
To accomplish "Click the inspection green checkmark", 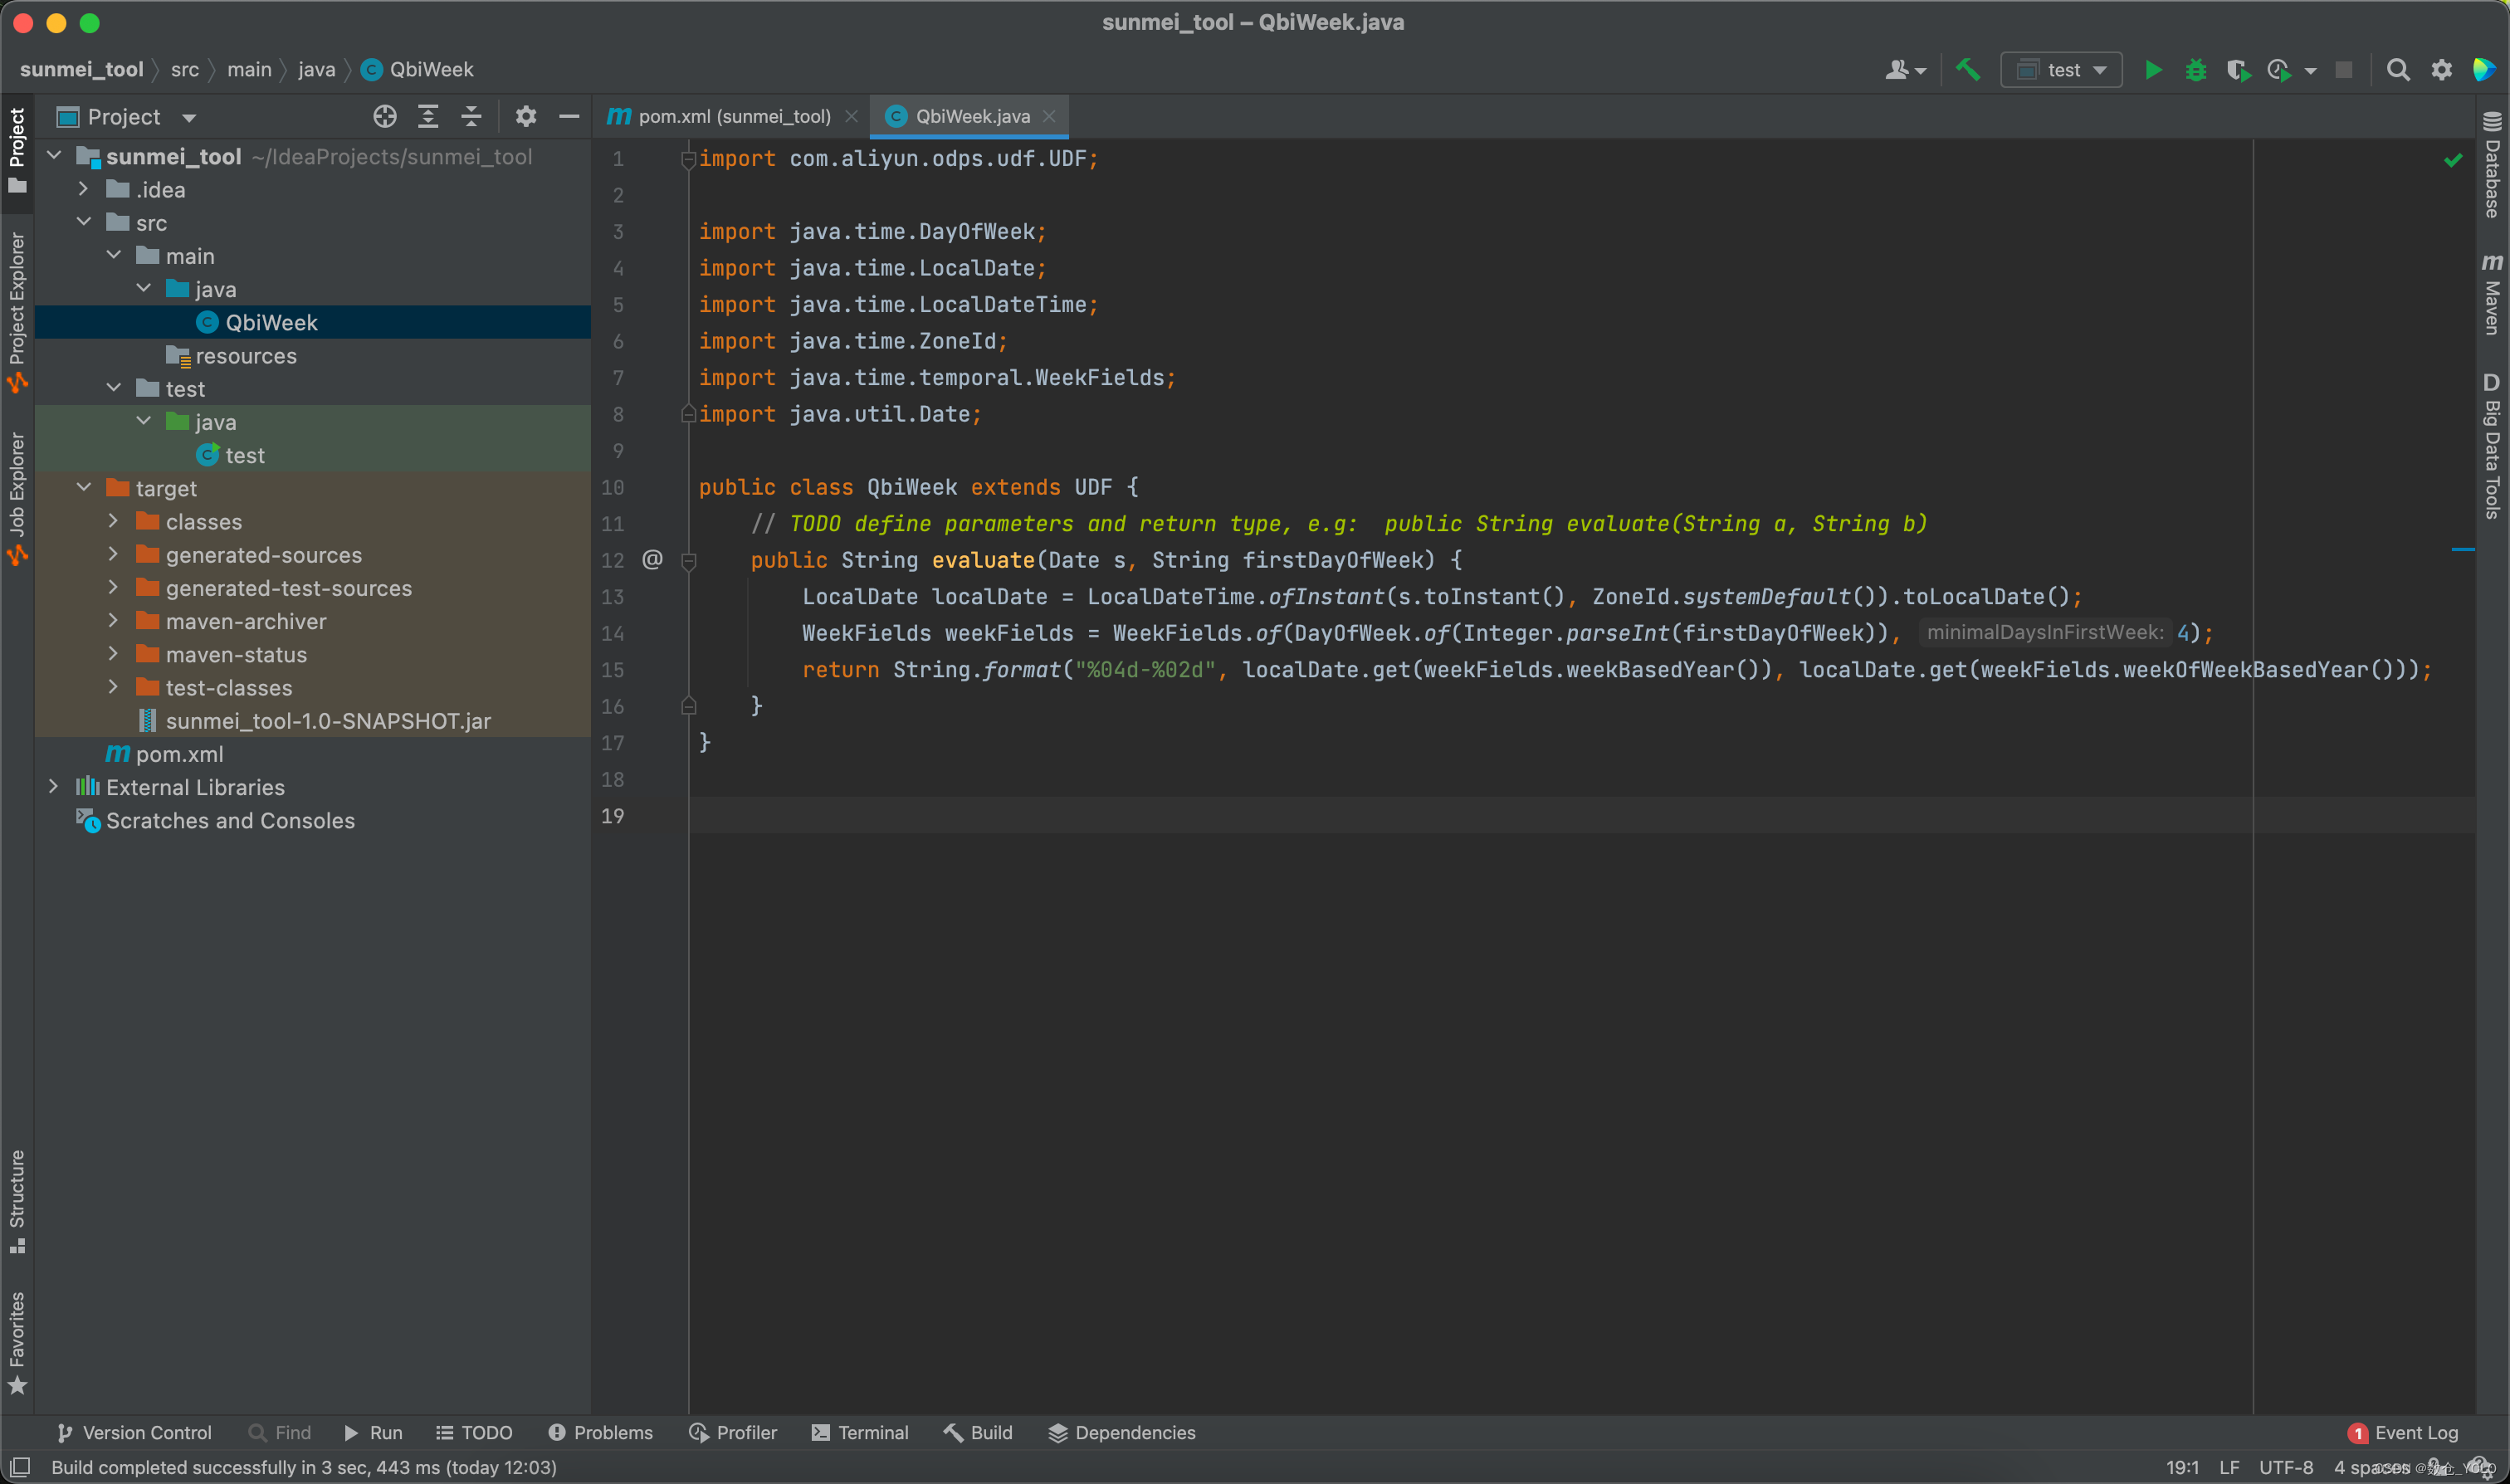I will pos(2453,160).
